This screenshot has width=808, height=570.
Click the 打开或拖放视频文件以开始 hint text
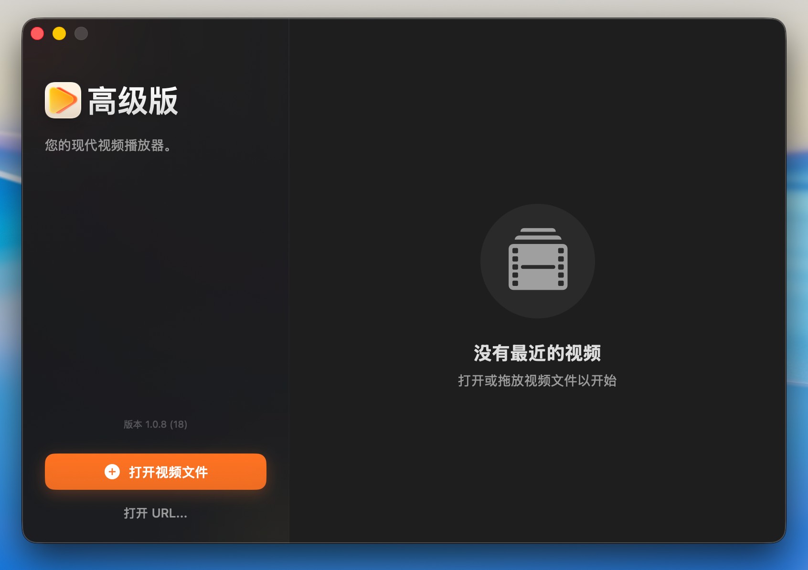[537, 380]
